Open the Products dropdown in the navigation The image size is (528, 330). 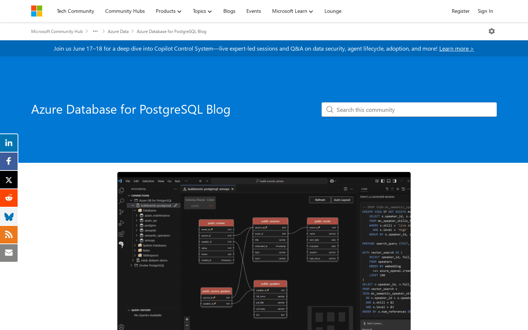click(x=168, y=11)
